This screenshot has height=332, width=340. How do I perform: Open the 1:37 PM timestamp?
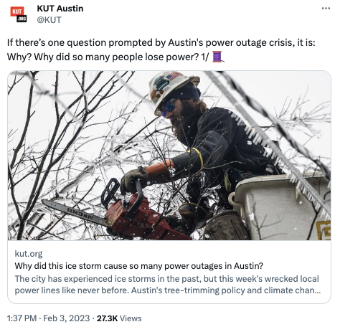22,318
